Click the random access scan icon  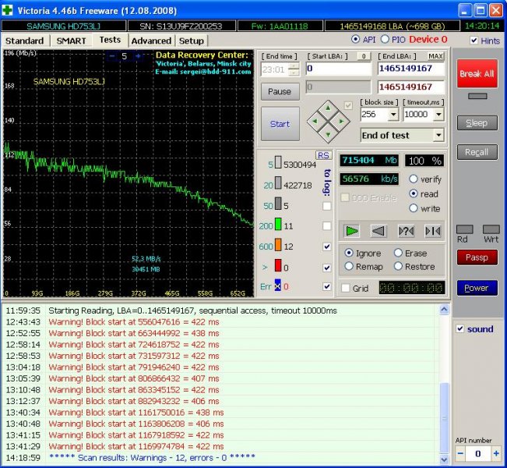(x=406, y=231)
